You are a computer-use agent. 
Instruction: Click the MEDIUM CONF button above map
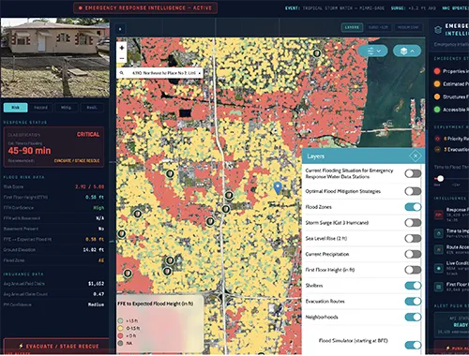(x=408, y=27)
